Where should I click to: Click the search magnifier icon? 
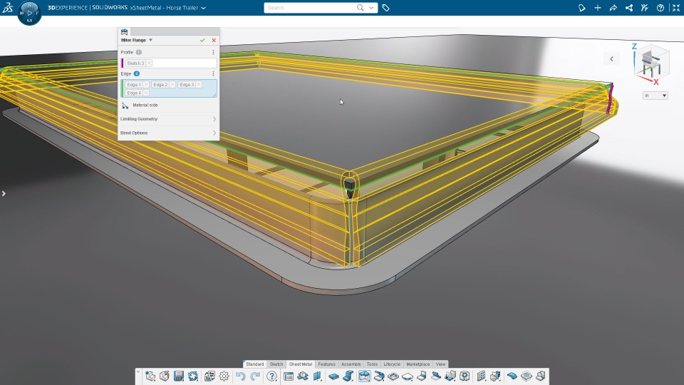click(361, 8)
